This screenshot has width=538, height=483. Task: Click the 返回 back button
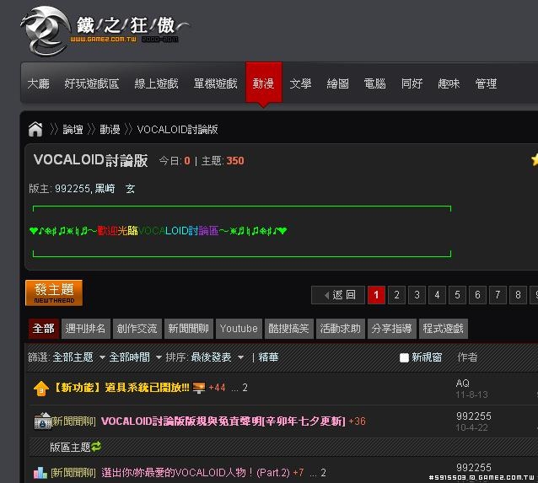point(338,295)
